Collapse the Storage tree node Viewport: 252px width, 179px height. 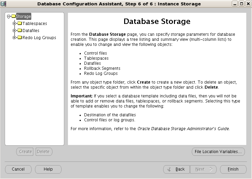[x=9, y=17]
